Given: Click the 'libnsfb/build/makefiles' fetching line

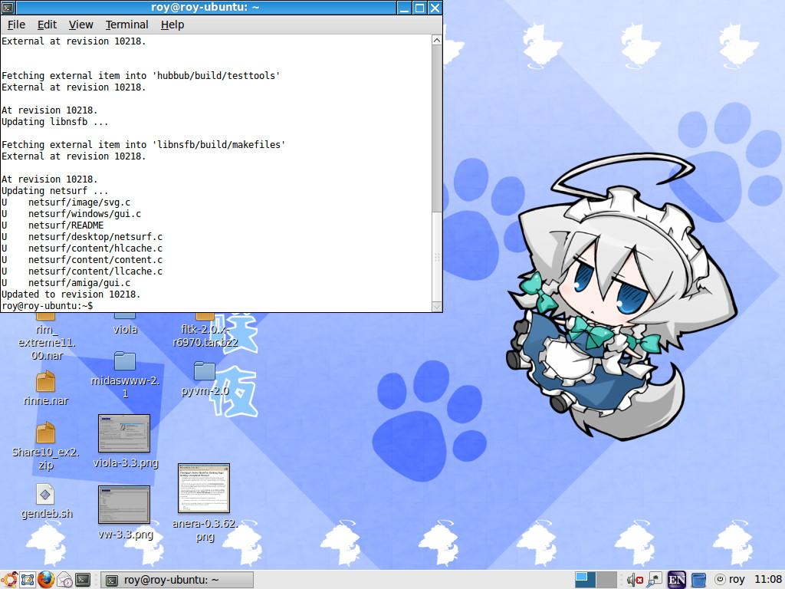Looking at the screenshot, I should click(143, 144).
